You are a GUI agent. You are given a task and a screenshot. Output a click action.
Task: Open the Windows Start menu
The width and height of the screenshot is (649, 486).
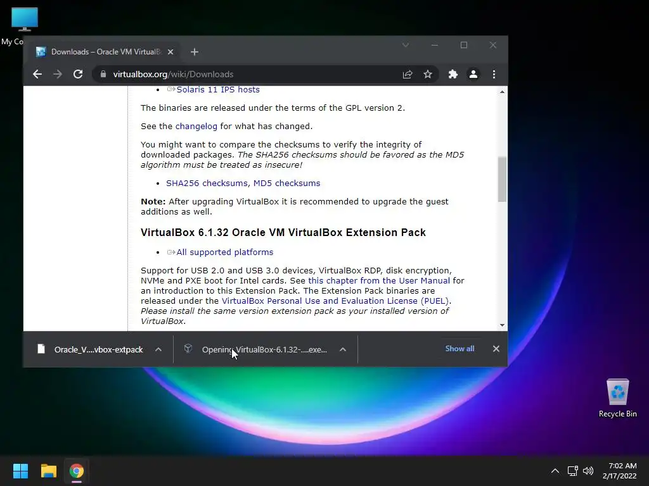pos(20,471)
